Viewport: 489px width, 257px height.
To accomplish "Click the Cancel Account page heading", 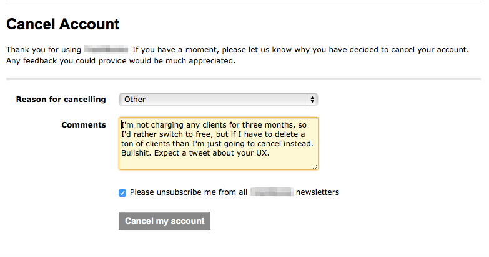I will 62,25.
